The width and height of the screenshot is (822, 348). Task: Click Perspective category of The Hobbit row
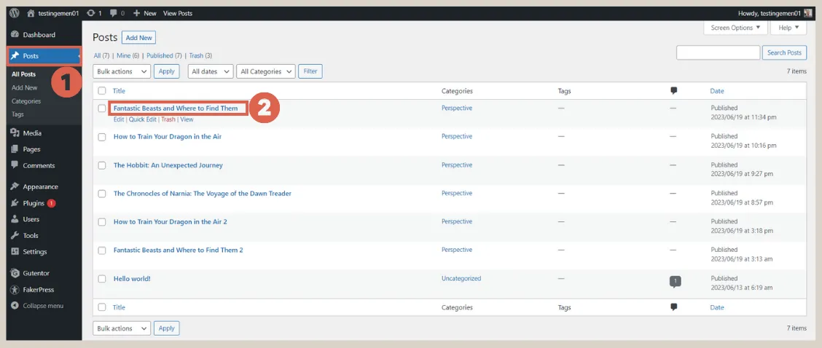(x=457, y=165)
